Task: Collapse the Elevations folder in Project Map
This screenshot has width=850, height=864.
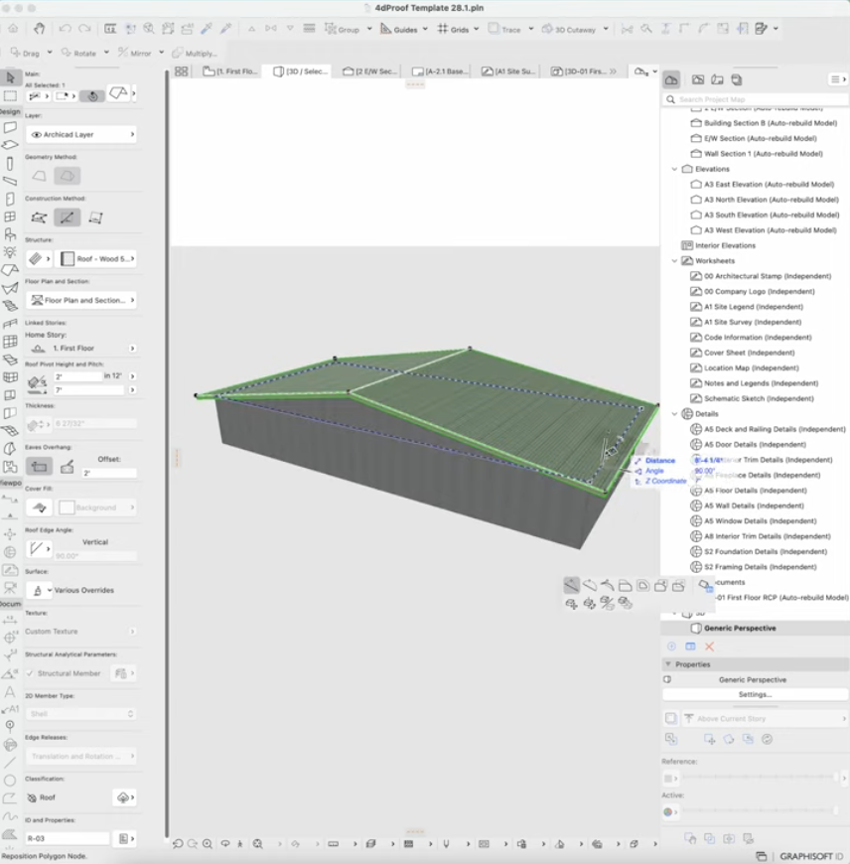Action: coord(673,169)
